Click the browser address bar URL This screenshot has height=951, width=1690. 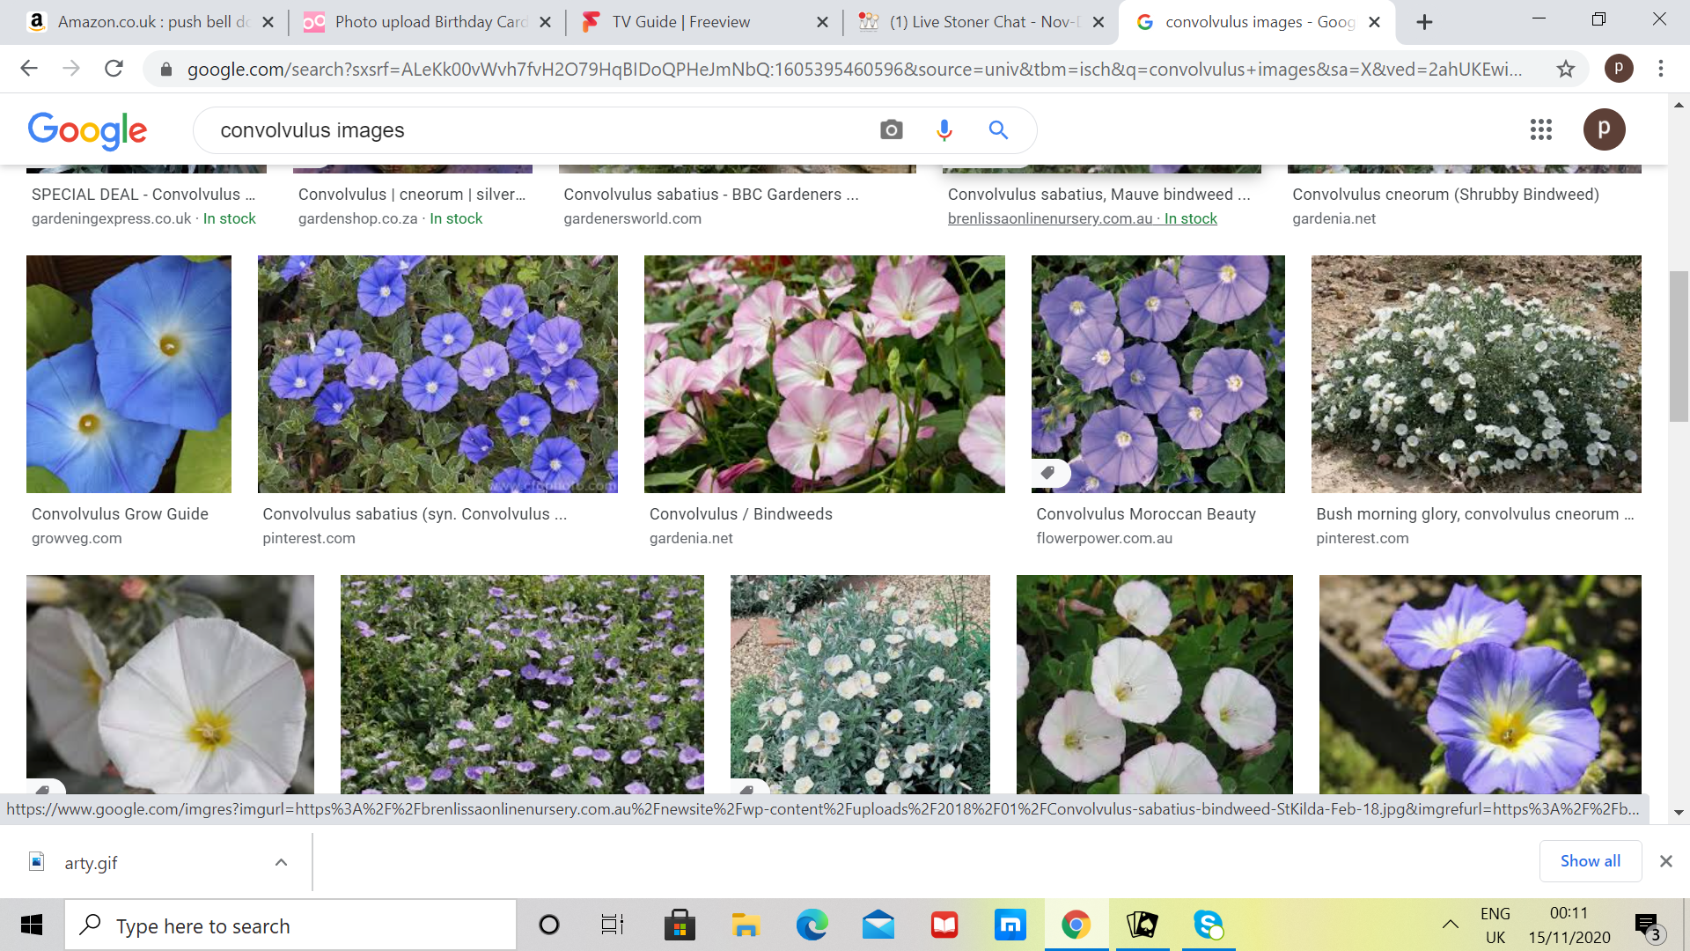coord(854,69)
